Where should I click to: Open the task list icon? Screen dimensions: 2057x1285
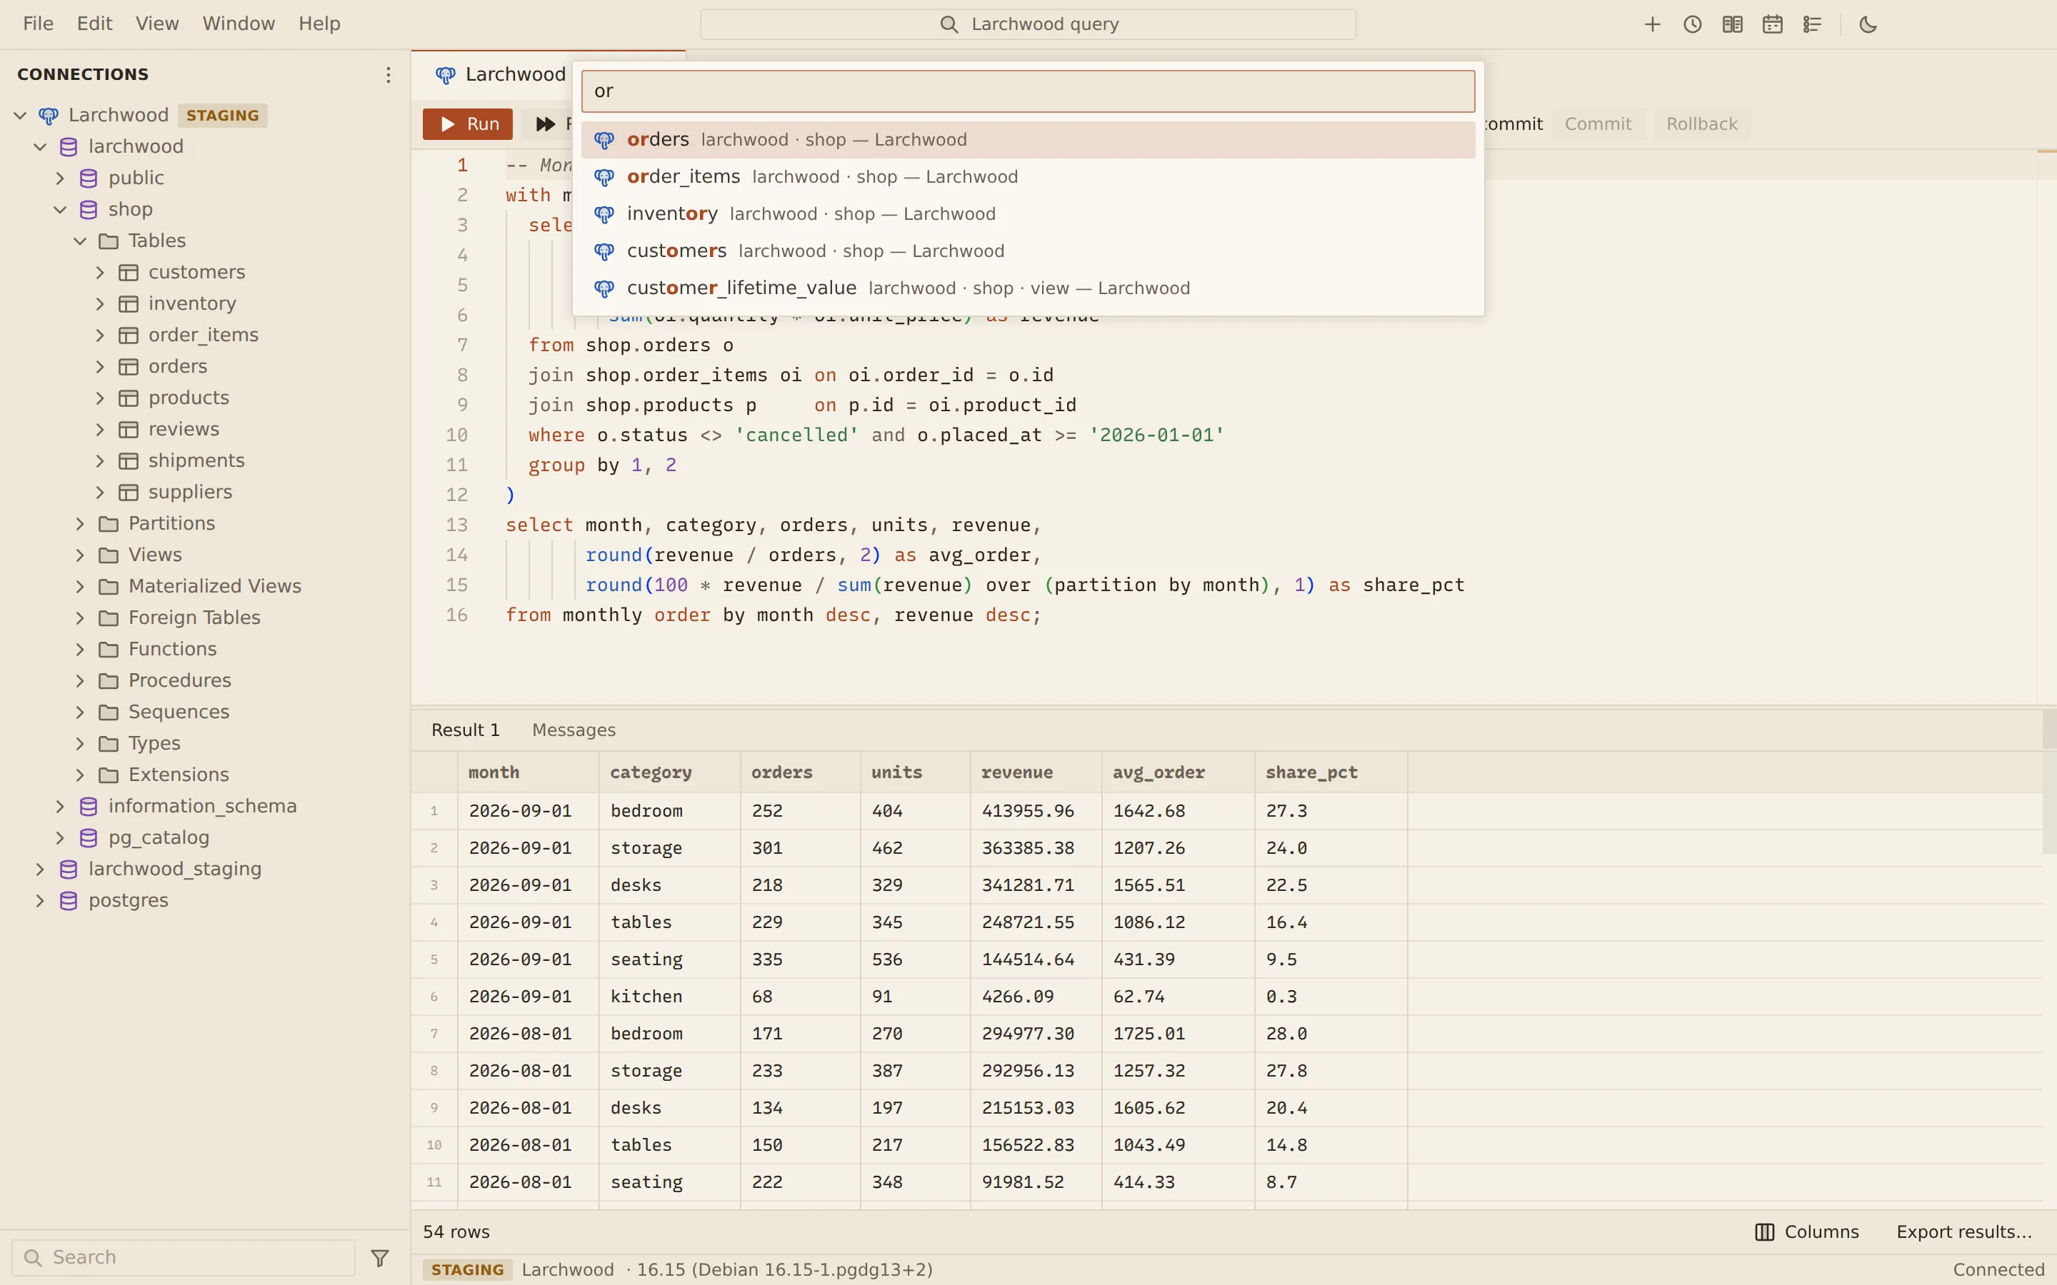[x=1812, y=25]
